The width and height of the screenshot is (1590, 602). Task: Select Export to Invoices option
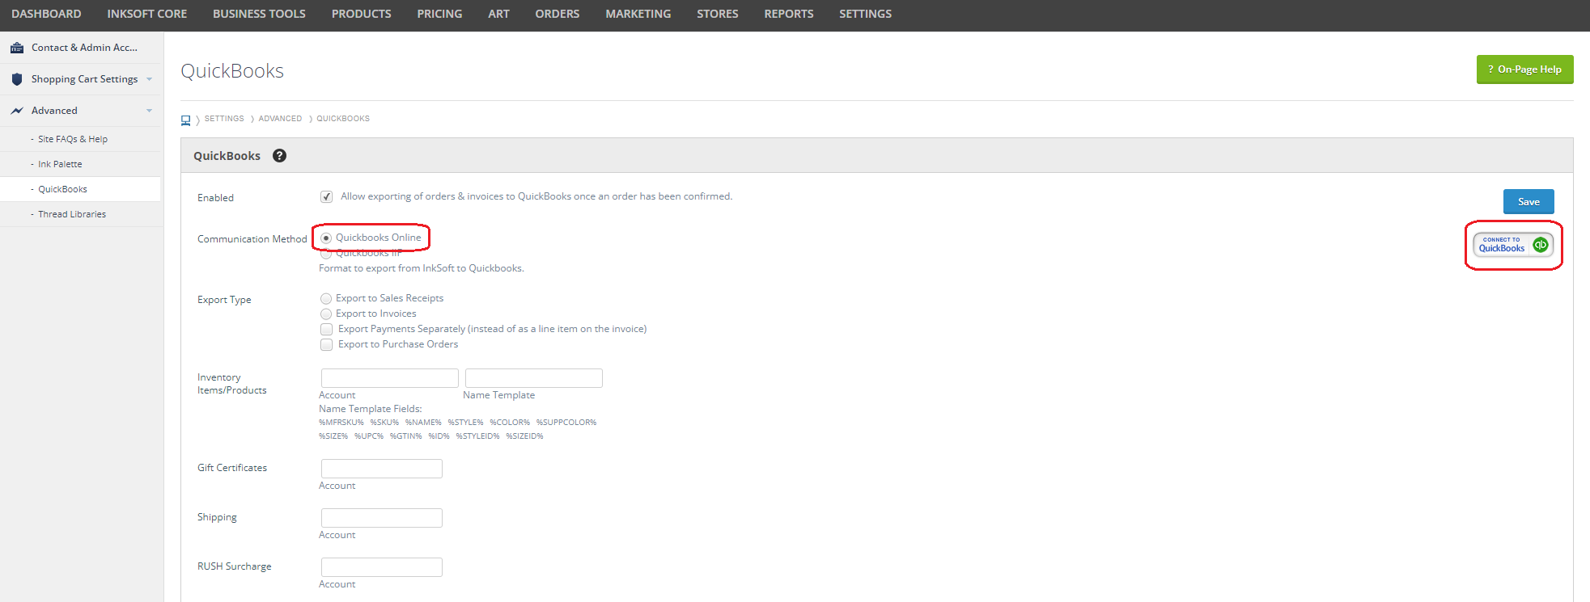(x=326, y=314)
